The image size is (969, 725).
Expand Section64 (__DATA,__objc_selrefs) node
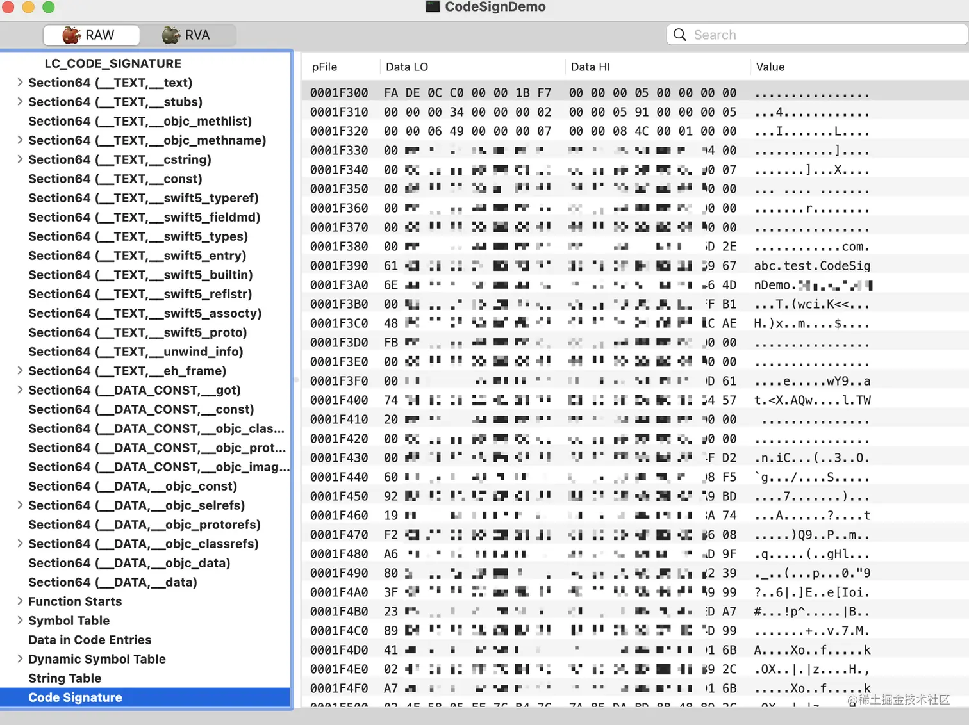pyautogui.click(x=20, y=505)
